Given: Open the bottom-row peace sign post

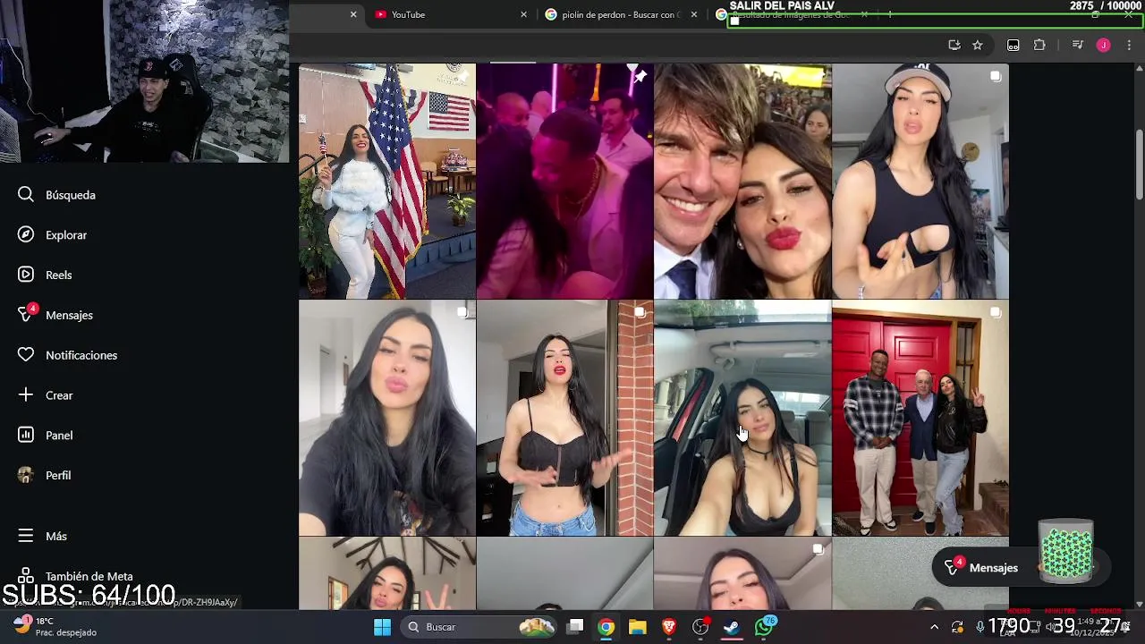Looking at the screenshot, I should pos(387,573).
